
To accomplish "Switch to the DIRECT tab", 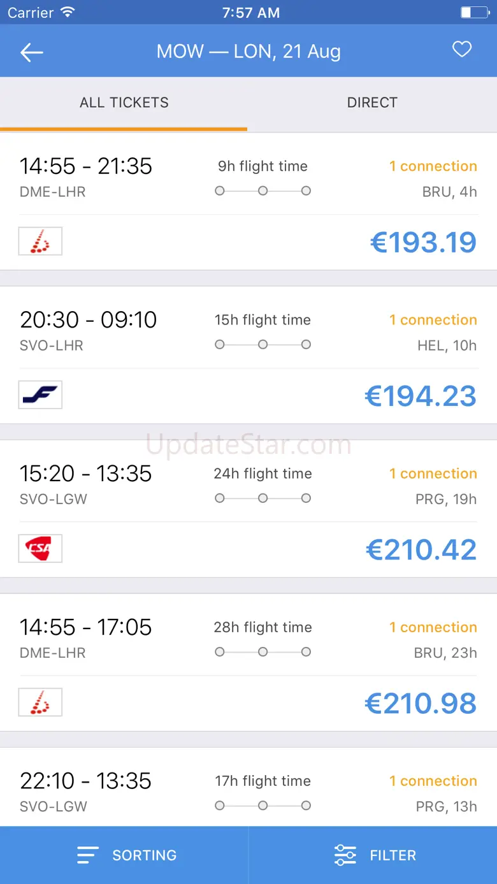I will tap(372, 103).
